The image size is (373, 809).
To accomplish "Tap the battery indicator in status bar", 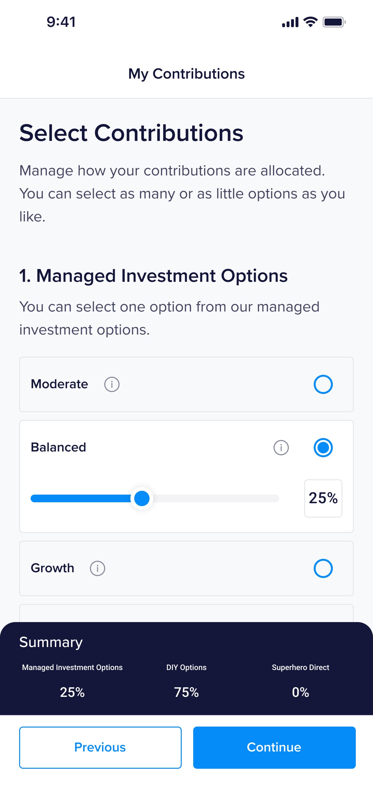I will (x=334, y=22).
